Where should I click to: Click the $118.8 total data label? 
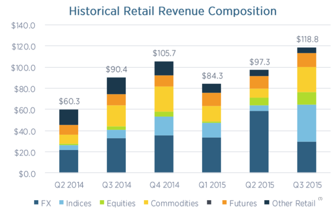tap(307, 39)
